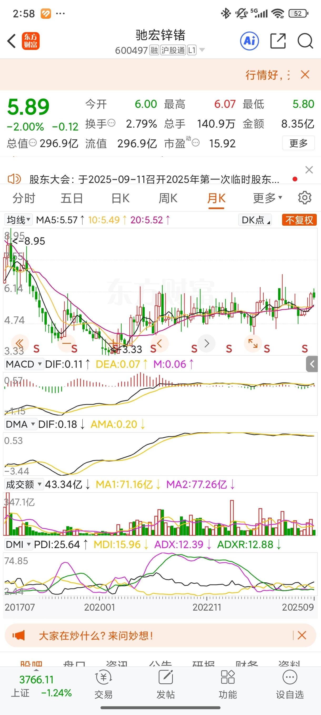This screenshot has width=321, height=715.
Task: Tap the speaker announcement icon
Action: pos(14,179)
